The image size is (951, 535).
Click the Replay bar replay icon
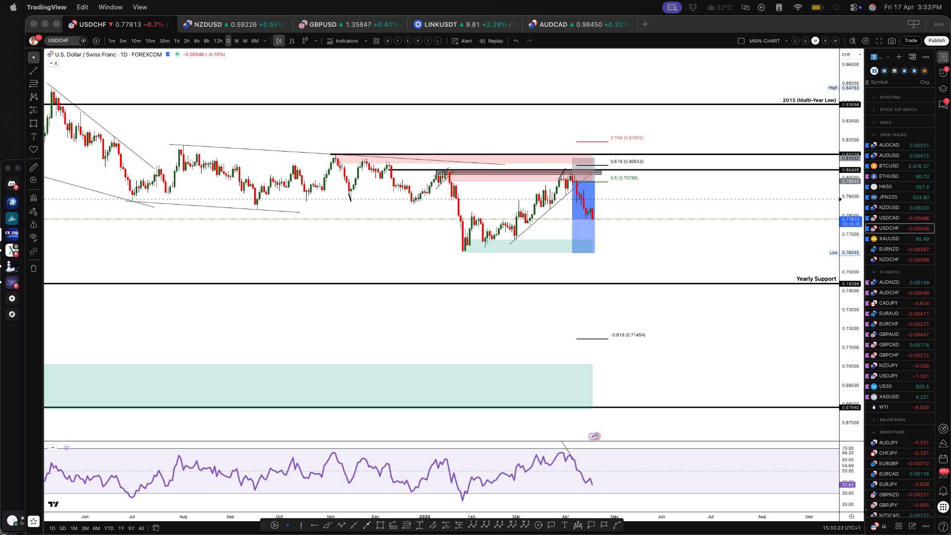point(491,41)
